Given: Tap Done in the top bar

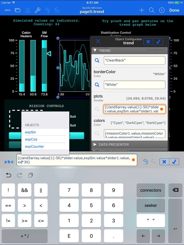Looking at the screenshot, I should (174, 10).
